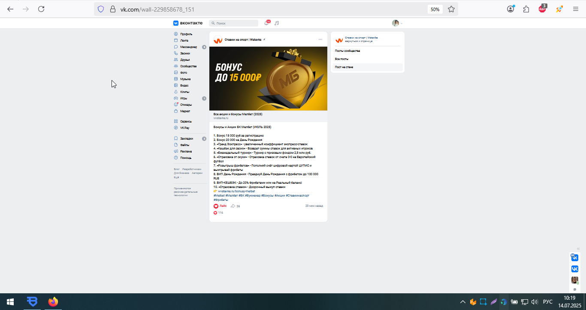Click the volume icon in system tray

(535, 302)
